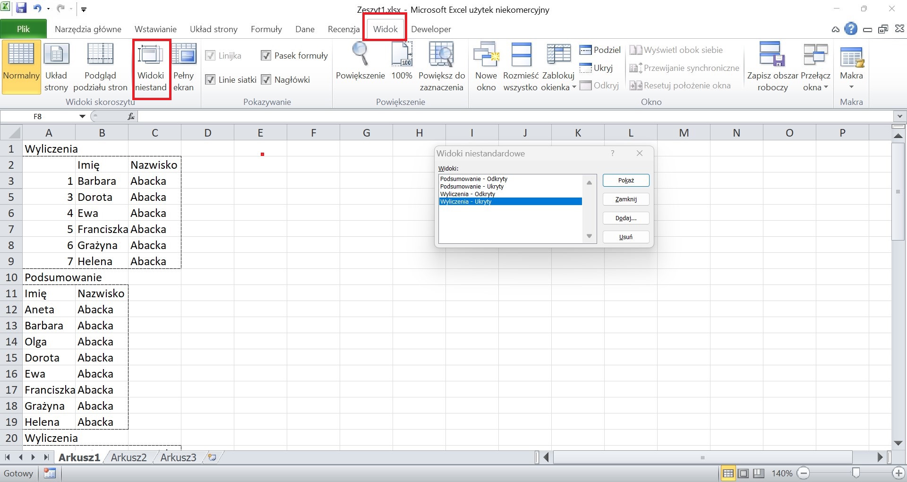The image size is (907, 482).
Task: Switch to Pełny ekran full screen
Action: pos(183,67)
